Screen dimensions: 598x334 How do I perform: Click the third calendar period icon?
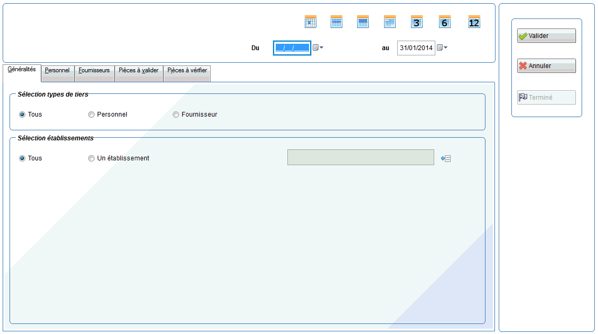click(363, 22)
